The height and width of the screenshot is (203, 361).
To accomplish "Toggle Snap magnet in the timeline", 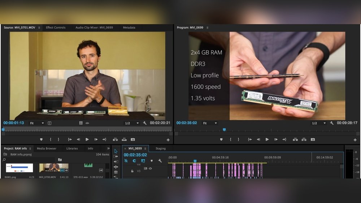I will point(134,161).
